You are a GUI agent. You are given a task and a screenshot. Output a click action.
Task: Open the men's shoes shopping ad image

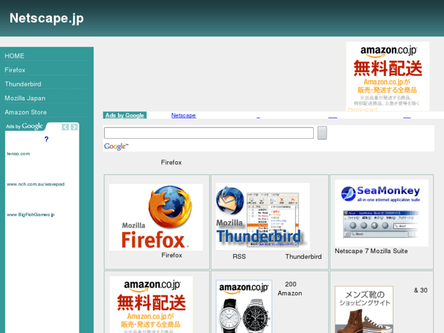[x=364, y=310]
